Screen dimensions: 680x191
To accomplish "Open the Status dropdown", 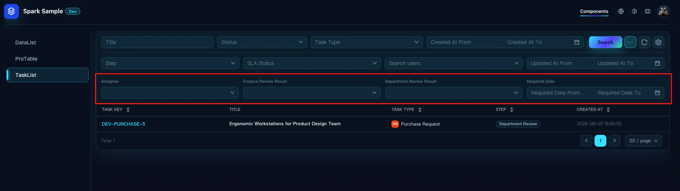I will point(262,42).
